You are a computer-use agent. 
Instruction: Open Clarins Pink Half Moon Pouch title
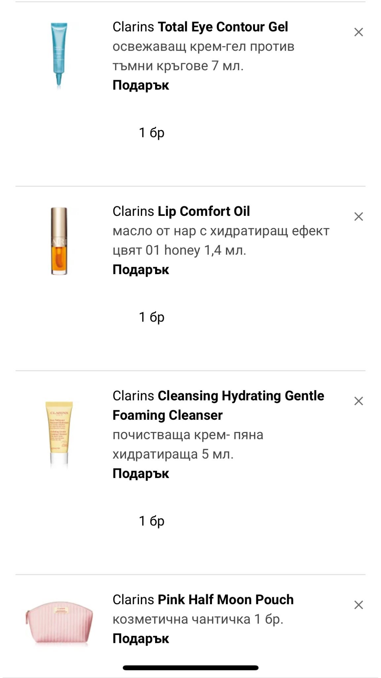[203, 600]
